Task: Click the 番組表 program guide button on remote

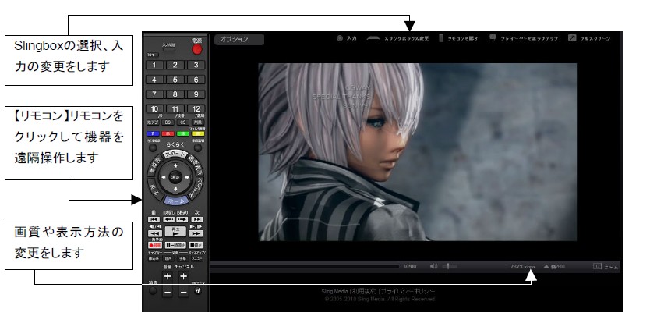Action: pos(154,165)
